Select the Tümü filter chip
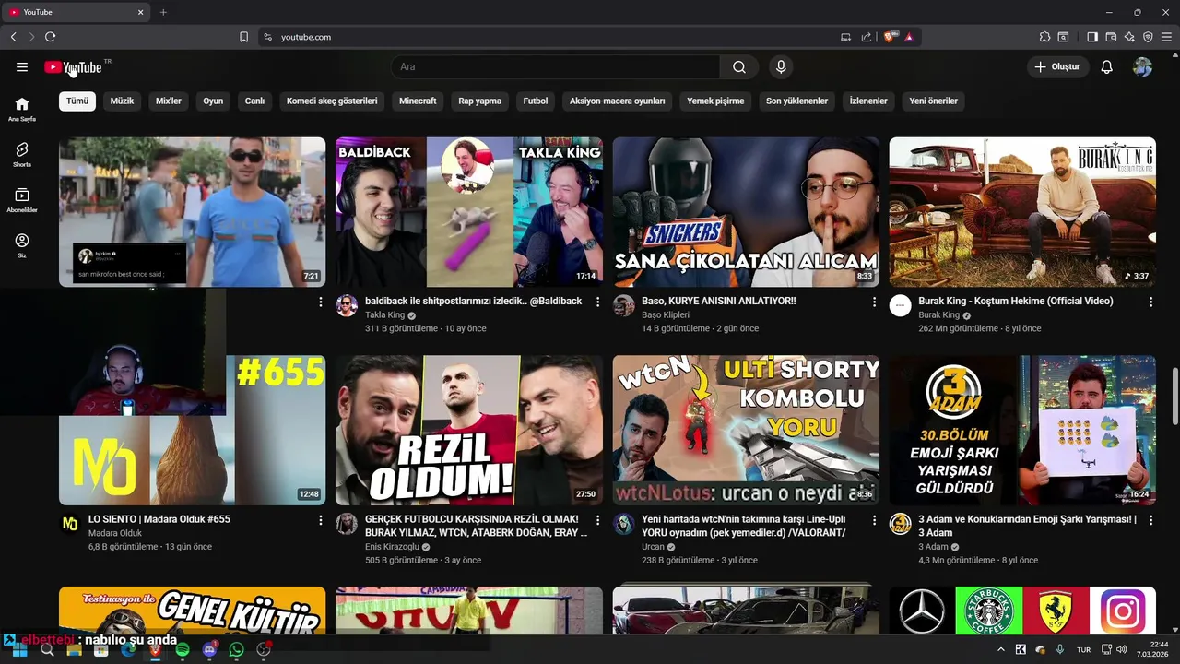Image resolution: width=1180 pixels, height=664 pixels. pos(77,101)
